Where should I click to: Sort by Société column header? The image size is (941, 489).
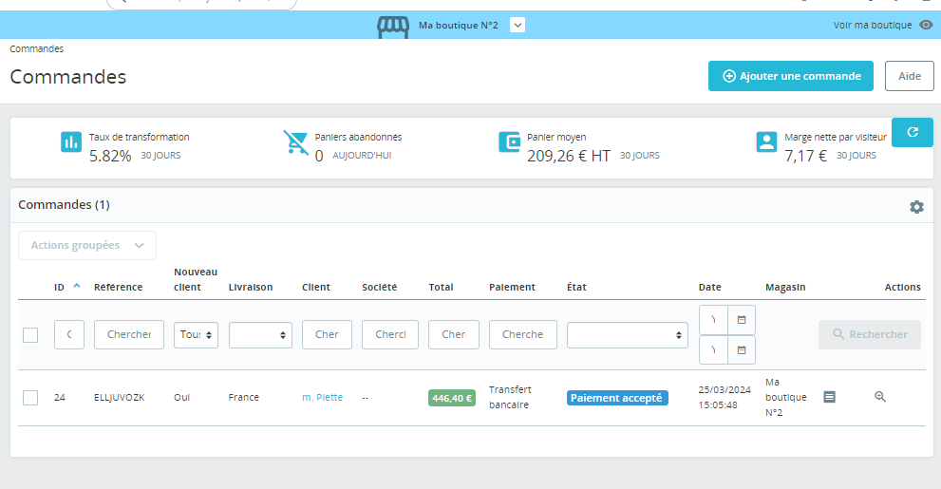pos(379,288)
